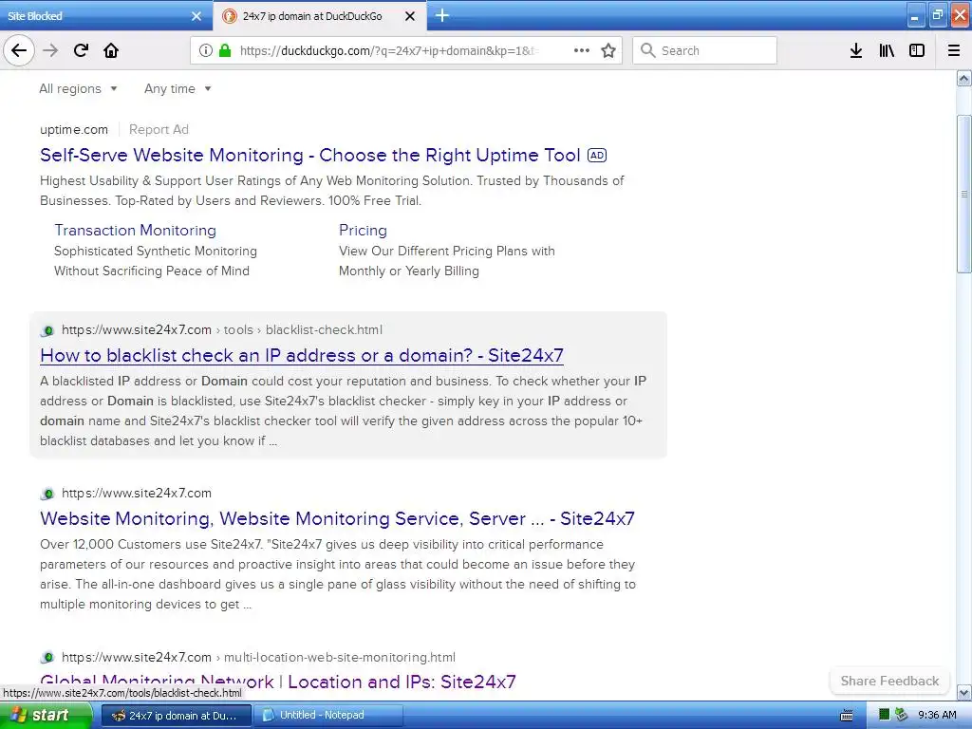Expand the All regions dropdown

click(78, 88)
